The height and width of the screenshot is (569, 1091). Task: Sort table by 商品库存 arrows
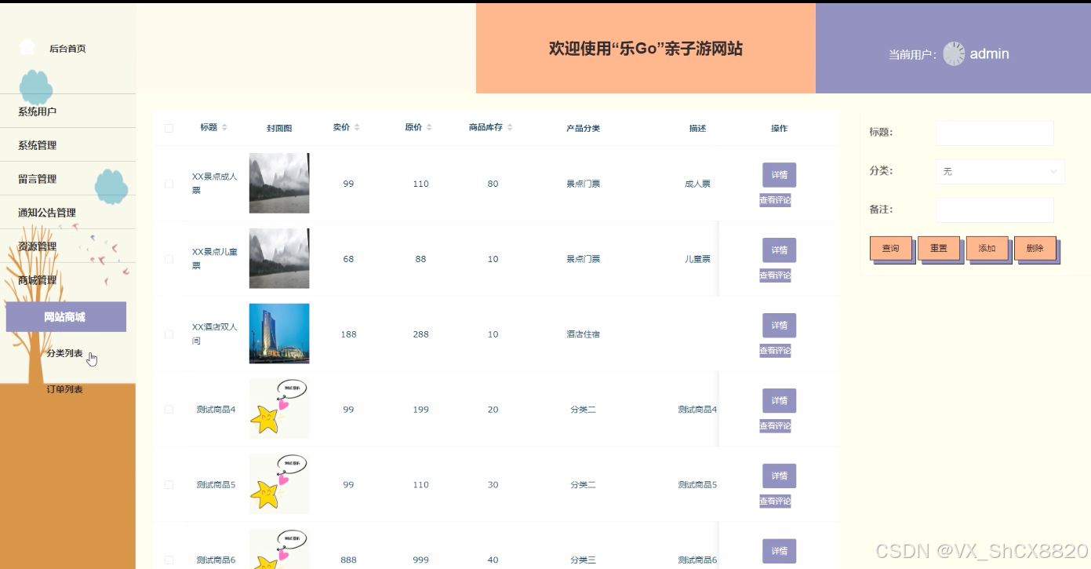pos(510,127)
